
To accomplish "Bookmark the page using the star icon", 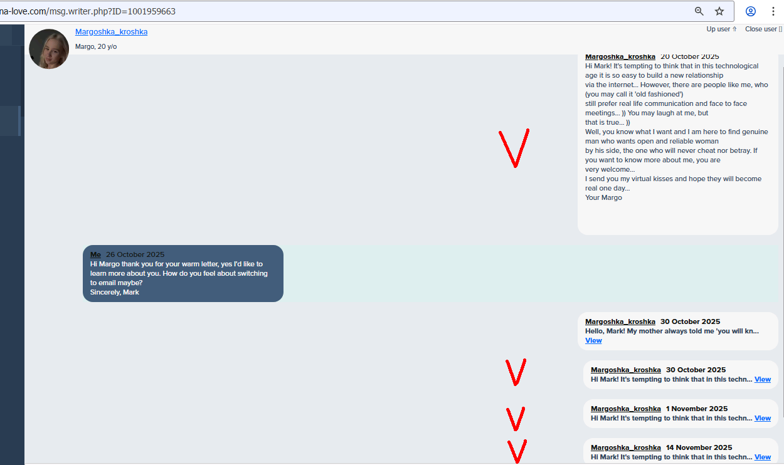I will (719, 11).
